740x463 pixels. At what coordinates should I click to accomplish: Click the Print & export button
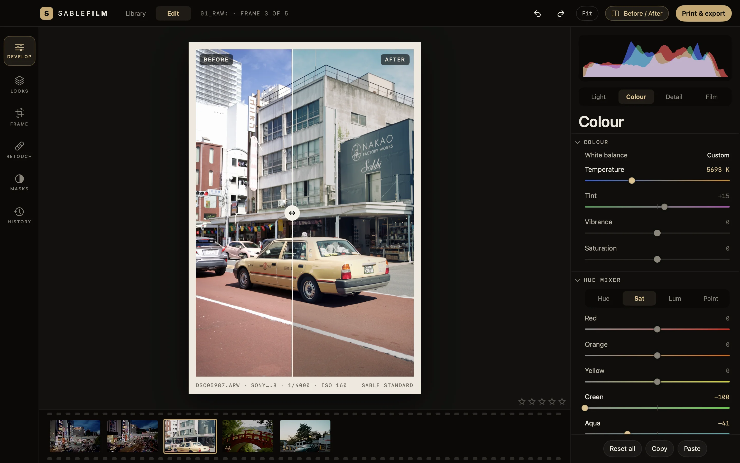pos(703,13)
